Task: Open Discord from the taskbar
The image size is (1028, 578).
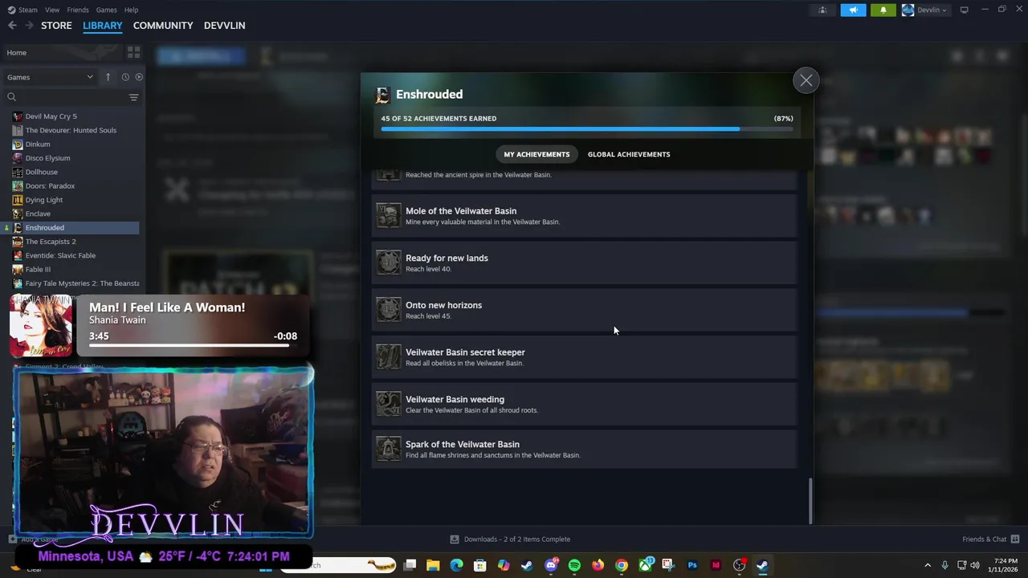Action: (x=551, y=565)
